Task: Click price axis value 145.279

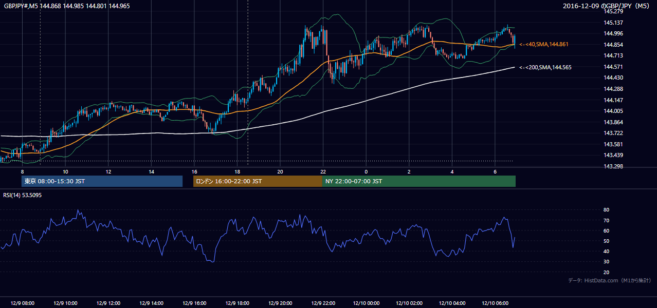Action: (614, 11)
